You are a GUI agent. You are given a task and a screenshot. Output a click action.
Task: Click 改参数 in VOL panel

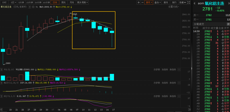[x=157, y=69]
